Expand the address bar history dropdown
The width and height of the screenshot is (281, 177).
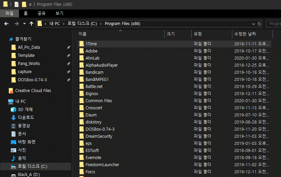click(x=253, y=24)
